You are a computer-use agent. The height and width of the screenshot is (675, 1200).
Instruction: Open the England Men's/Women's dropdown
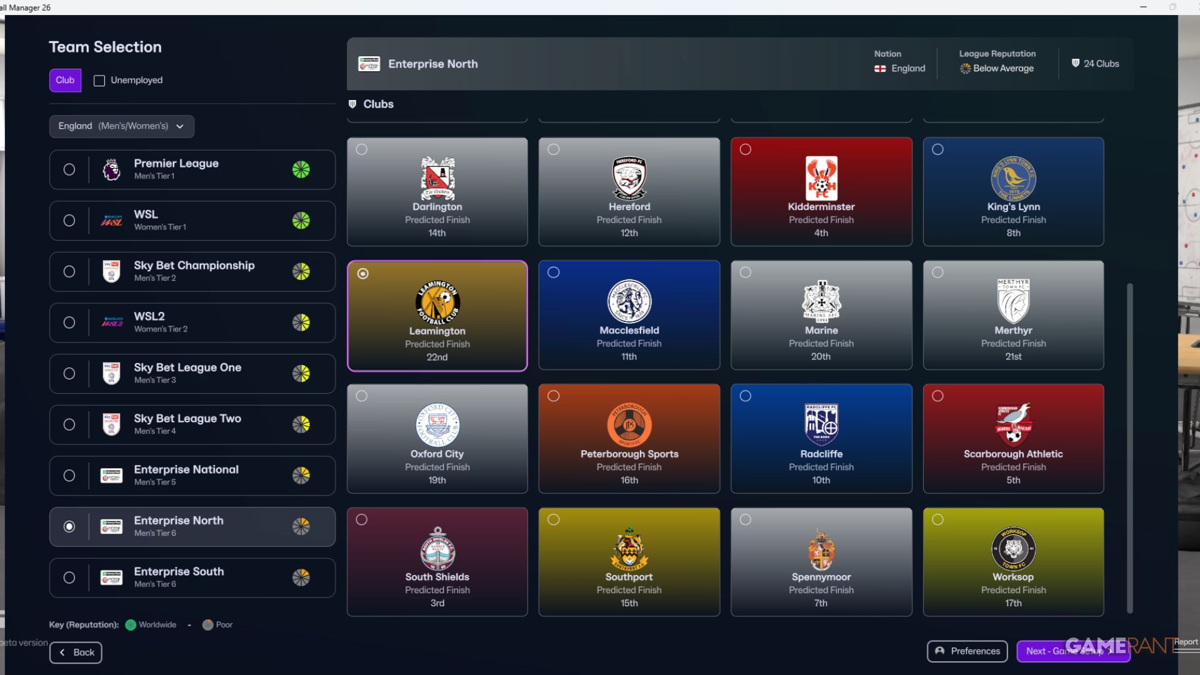pos(121,126)
